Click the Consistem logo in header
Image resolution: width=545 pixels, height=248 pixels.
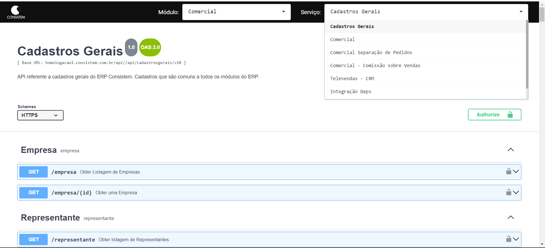coord(16,12)
